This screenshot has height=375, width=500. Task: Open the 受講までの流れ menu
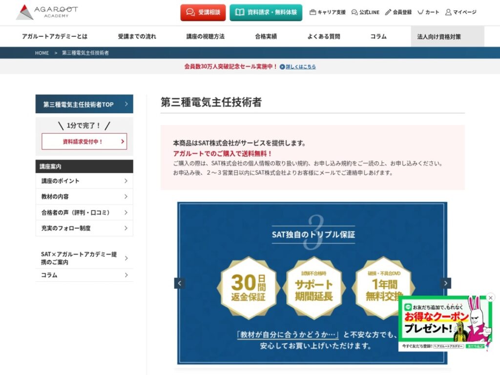137,36
